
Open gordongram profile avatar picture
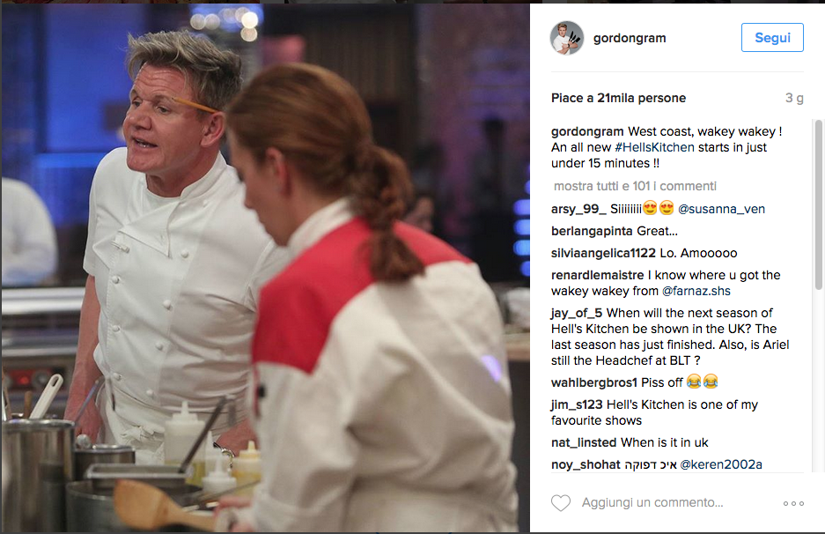click(567, 38)
